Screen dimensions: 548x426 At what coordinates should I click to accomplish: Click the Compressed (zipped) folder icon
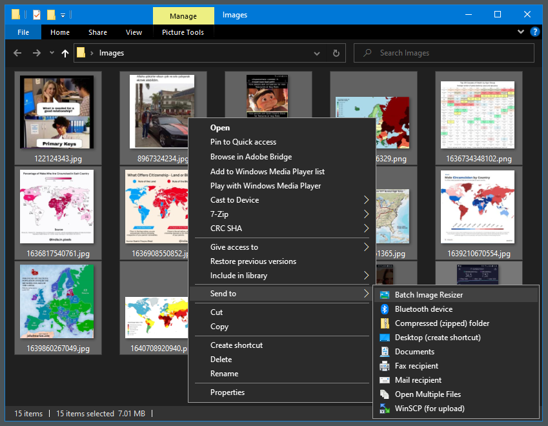click(385, 323)
